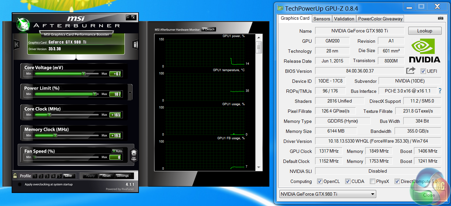The image size is (451, 206).
Task: Expand the Power Limit options arrow
Action: click(130, 92)
